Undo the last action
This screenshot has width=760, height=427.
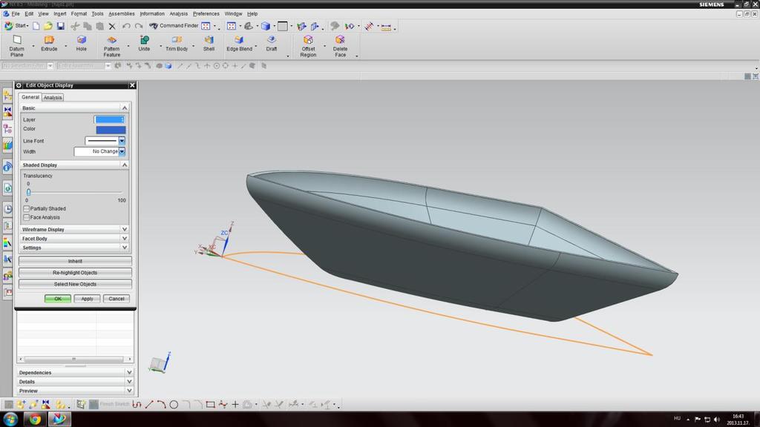126,26
